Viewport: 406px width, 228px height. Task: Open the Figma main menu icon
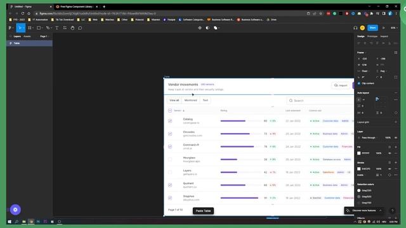click(x=10, y=28)
